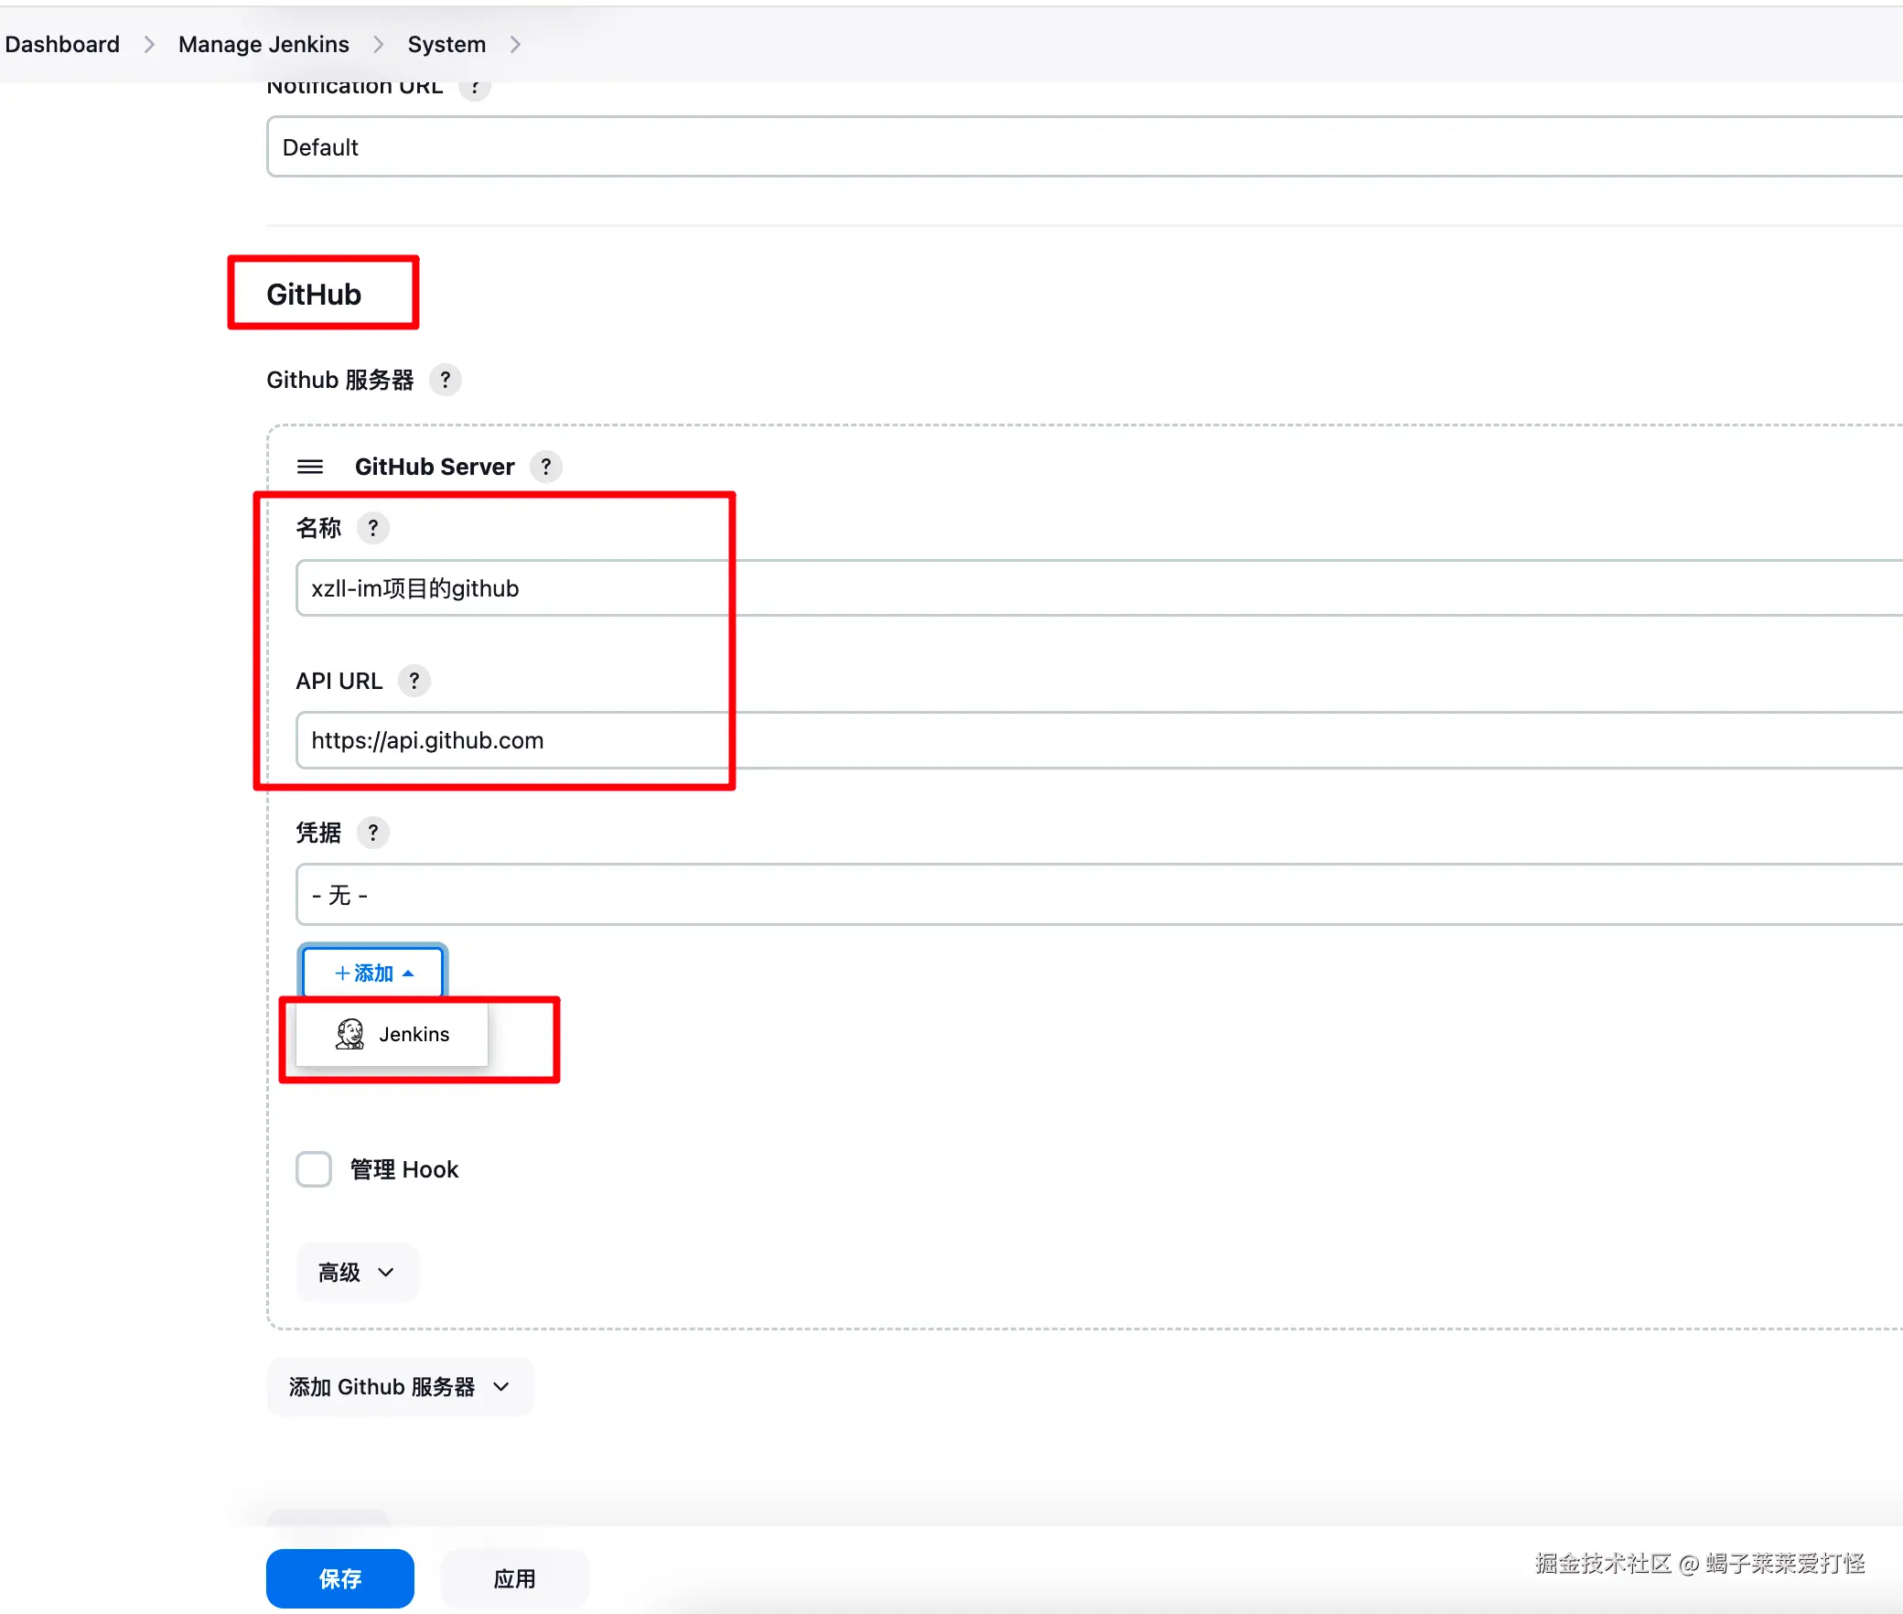
Task: Click help icon next to Github 服务器
Action: tap(445, 380)
